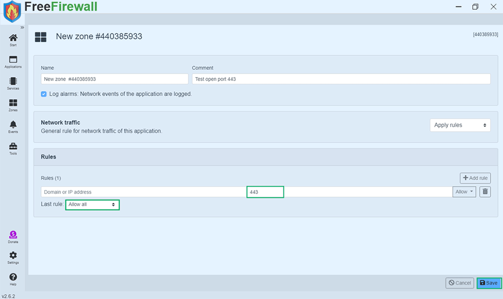Delete the rule using the trash icon

[x=485, y=191]
